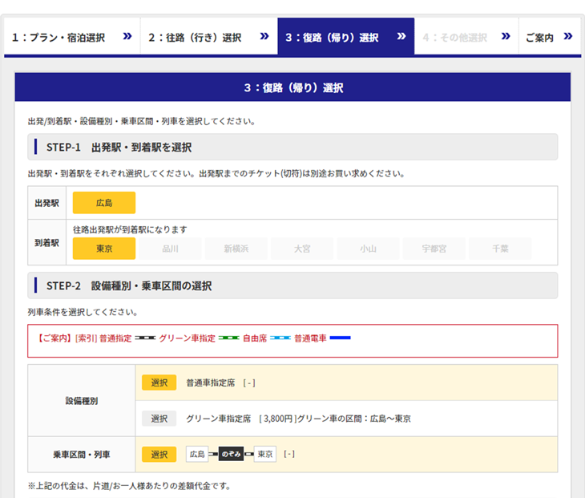Click the black のぞみ train badge
Screen dimensions: 585x498
pyautogui.click(x=231, y=454)
